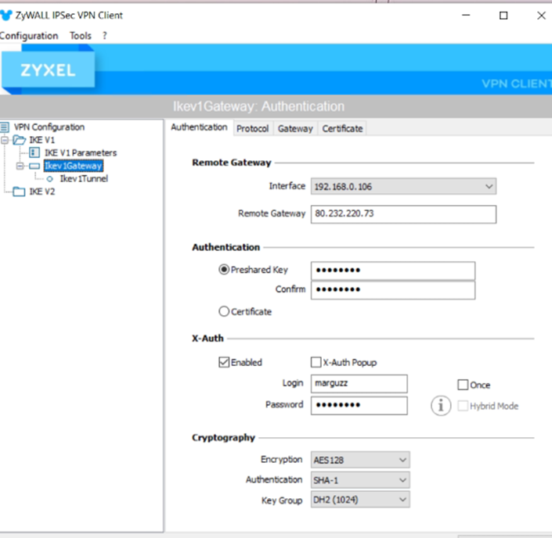552x538 pixels.
Task: Open the Tools menu
Action: [80, 36]
